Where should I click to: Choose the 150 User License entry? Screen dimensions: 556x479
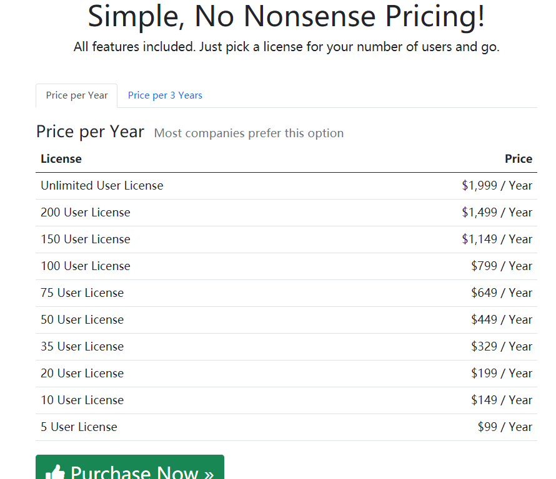coord(286,239)
